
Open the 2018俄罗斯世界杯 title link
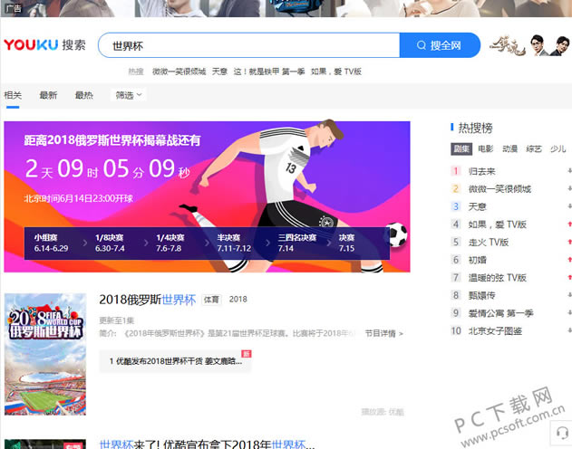point(148,300)
